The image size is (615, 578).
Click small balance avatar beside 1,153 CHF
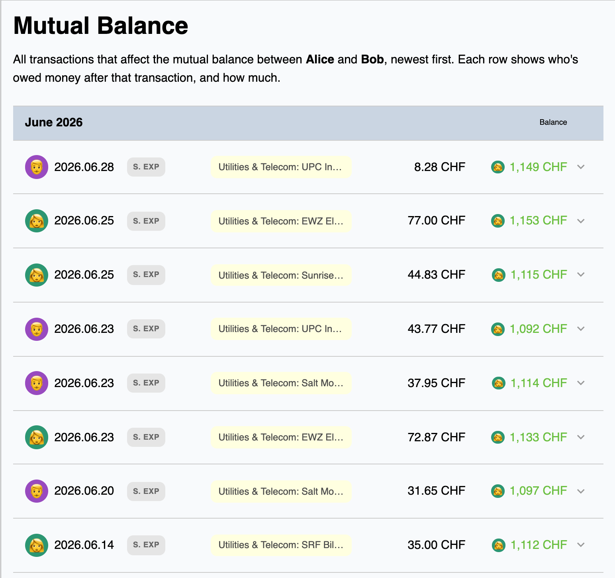[498, 221]
